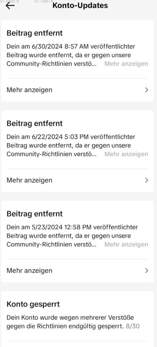Select 'Mehr anzeigen' row under 6/22/2024 post

77,180
